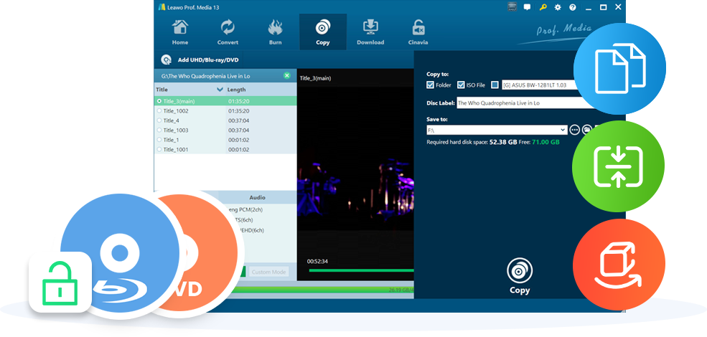Click the Audio column header
The image size is (707, 337).
[x=258, y=197]
